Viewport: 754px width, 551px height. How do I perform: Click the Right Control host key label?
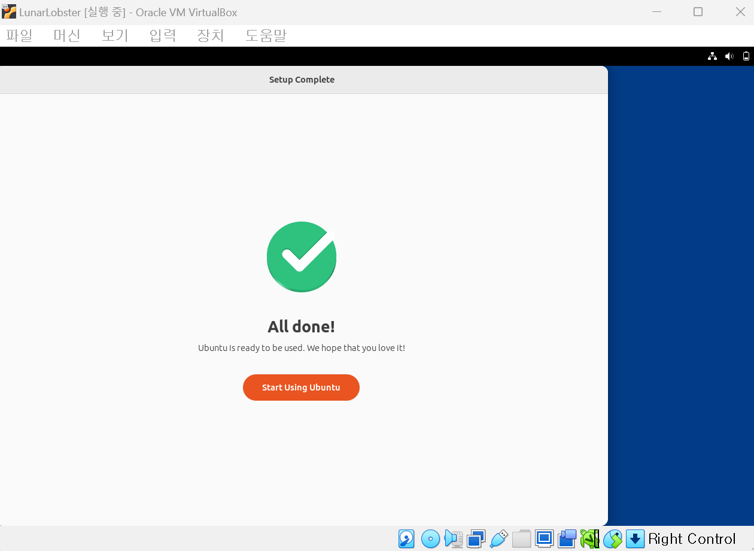point(692,538)
